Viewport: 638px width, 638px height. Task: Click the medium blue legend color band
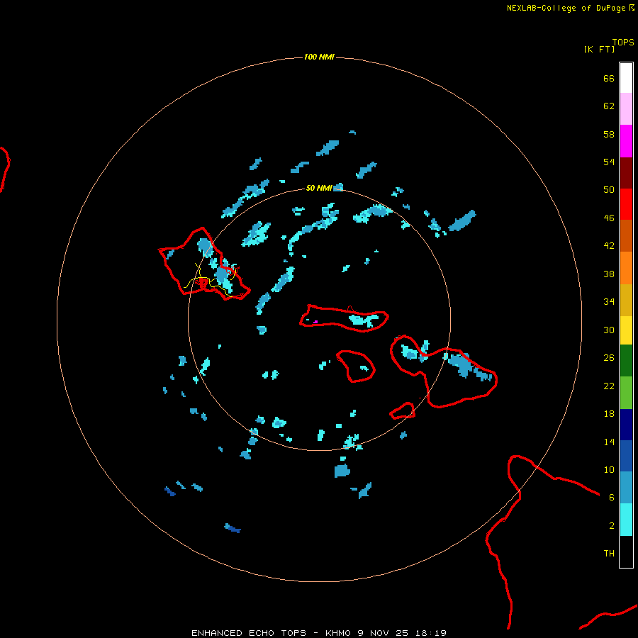[626, 456]
